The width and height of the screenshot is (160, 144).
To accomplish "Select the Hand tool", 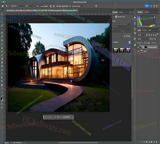I will coord(2,85).
